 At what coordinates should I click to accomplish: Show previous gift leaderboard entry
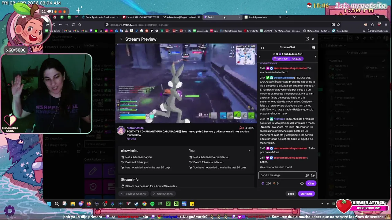coord(260,57)
